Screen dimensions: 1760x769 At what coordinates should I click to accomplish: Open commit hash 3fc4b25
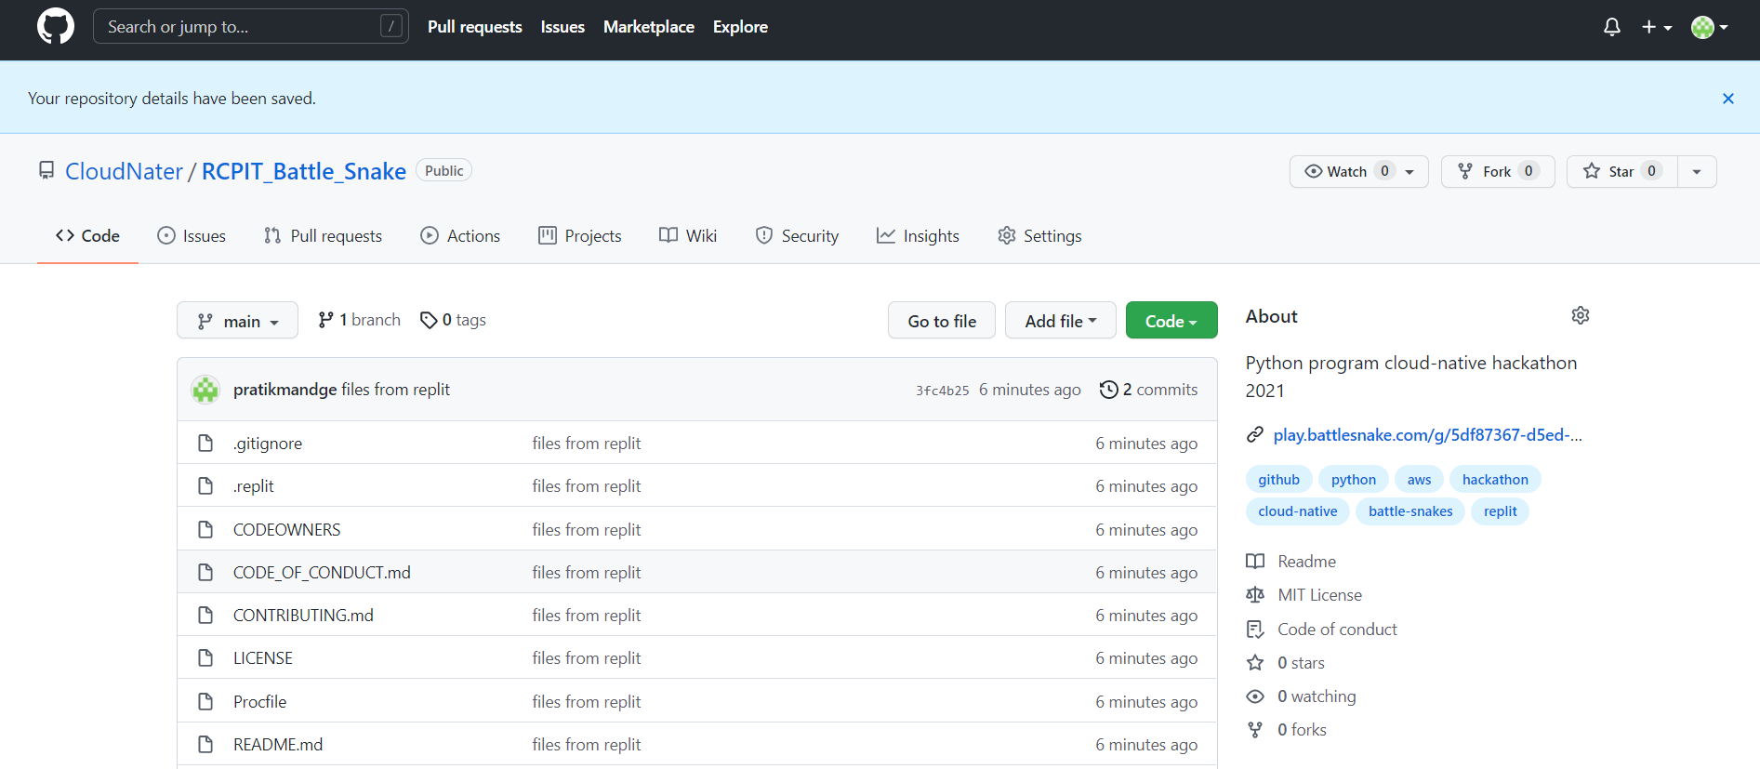click(x=942, y=391)
